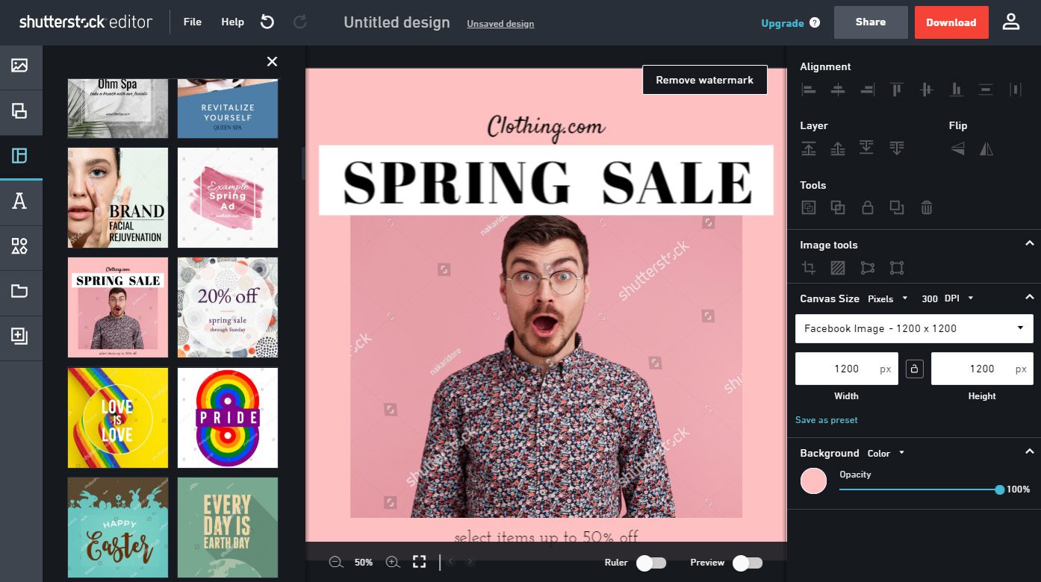The width and height of the screenshot is (1041, 582).
Task: Open the Images panel in the left sidebar
Action: coord(20,67)
